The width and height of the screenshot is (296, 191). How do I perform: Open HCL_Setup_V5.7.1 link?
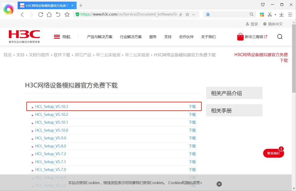[x=51, y=162]
